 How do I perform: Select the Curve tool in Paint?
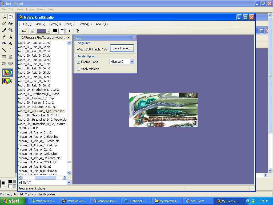[x=11, y=50]
